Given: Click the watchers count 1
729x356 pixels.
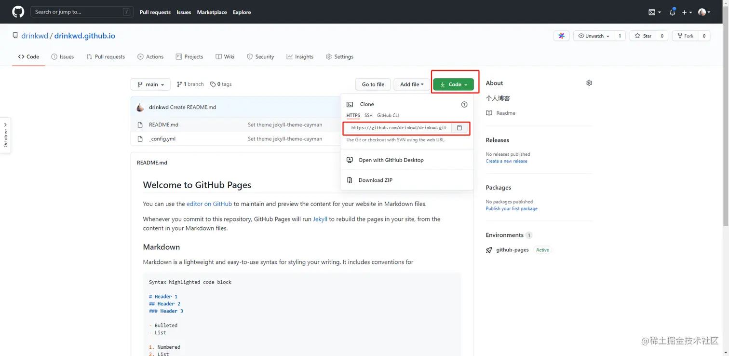Looking at the screenshot, I should click(x=620, y=36).
